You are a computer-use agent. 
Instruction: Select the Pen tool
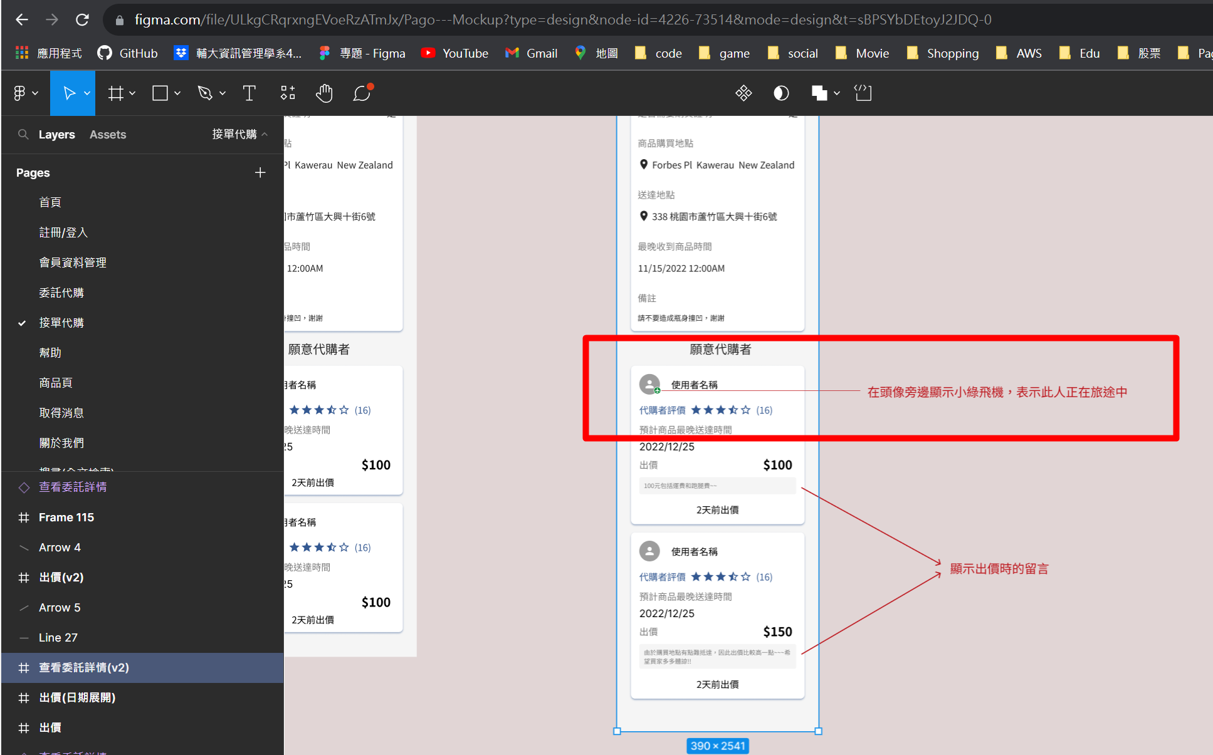(x=206, y=93)
